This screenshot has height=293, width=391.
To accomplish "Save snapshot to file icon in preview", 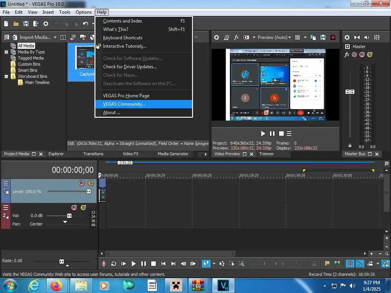I will point(323,37).
